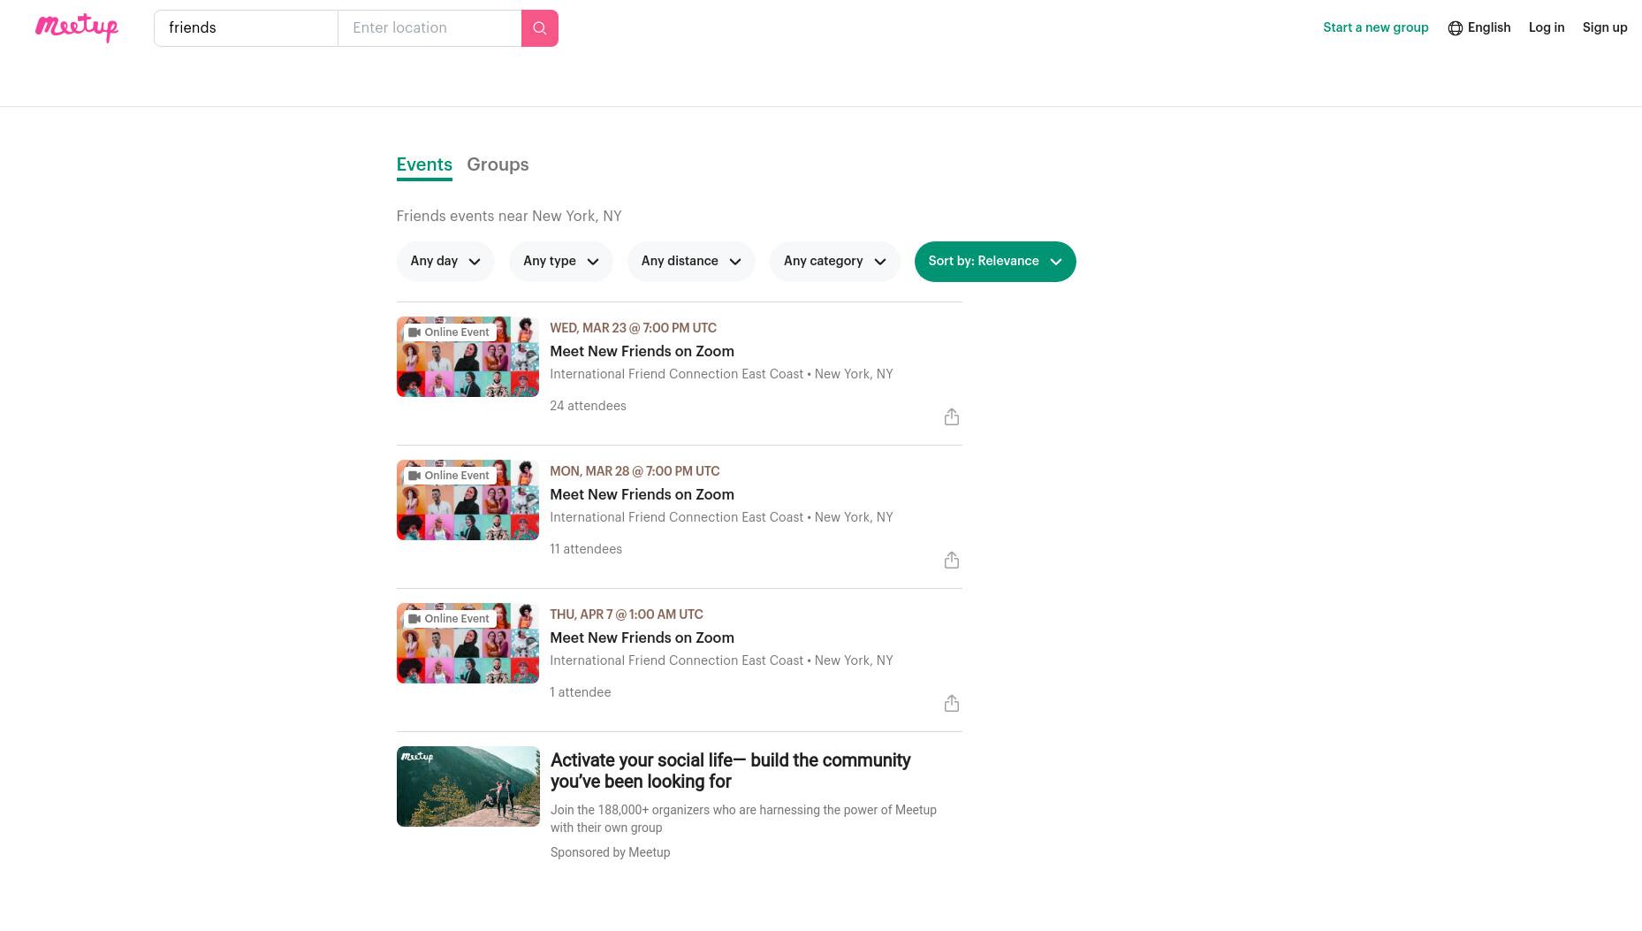Image resolution: width=1642 pixels, height=931 pixels.
Task: Share the Mon, Mar 28 Zoom event
Action: point(951,560)
